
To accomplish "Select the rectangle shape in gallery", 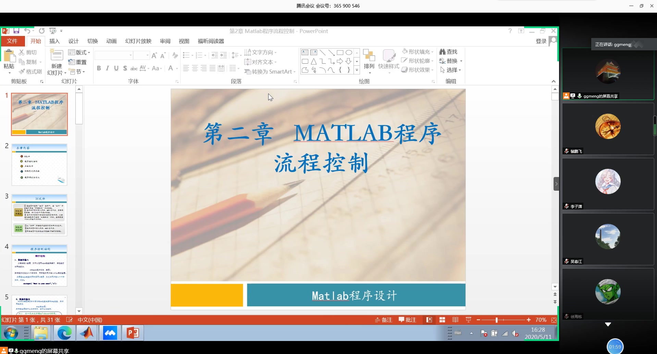I will pos(340,52).
